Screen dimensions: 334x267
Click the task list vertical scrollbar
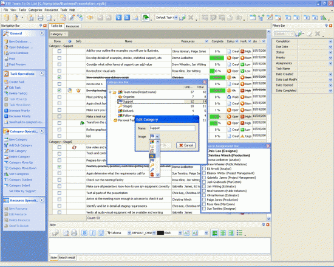268,125
